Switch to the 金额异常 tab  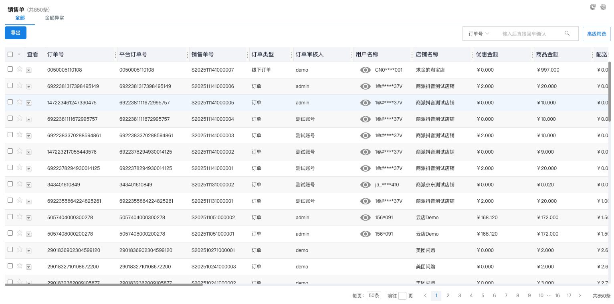point(55,18)
